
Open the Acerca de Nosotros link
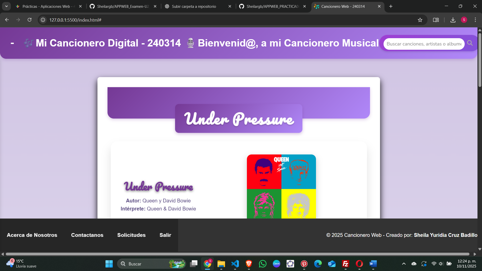[x=32, y=235]
